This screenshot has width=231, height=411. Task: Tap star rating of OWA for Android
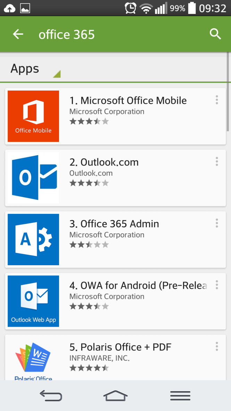point(89,306)
